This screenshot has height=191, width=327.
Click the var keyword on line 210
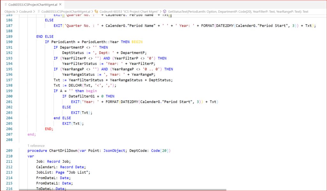(31, 156)
